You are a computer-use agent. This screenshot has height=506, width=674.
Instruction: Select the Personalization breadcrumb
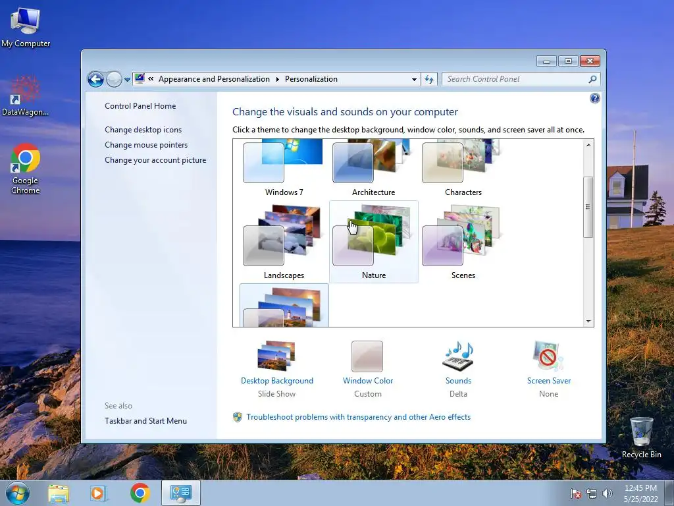tap(311, 79)
